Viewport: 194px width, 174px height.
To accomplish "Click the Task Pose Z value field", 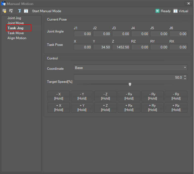I will 121,47.
